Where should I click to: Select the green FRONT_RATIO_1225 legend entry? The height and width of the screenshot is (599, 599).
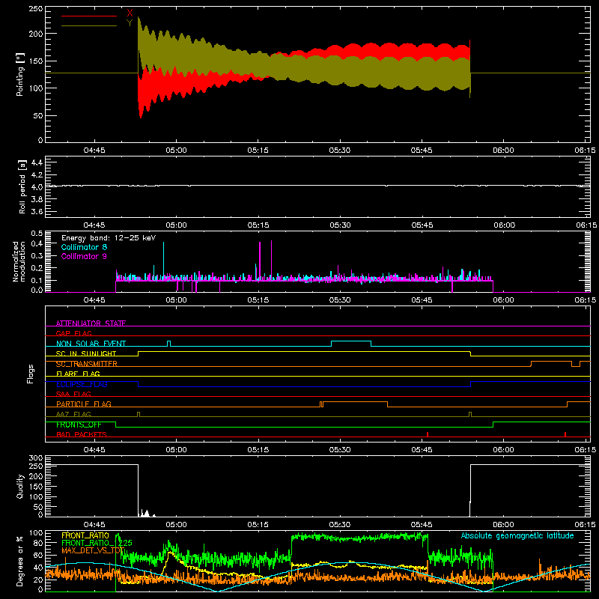tap(97, 543)
